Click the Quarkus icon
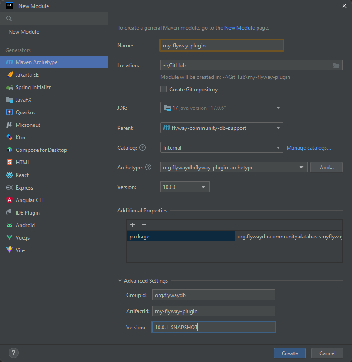The image size is (352, 362). [x=9, y=112]
